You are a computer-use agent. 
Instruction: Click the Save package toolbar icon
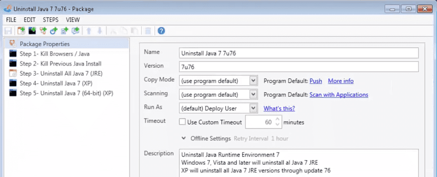(8, 31)
